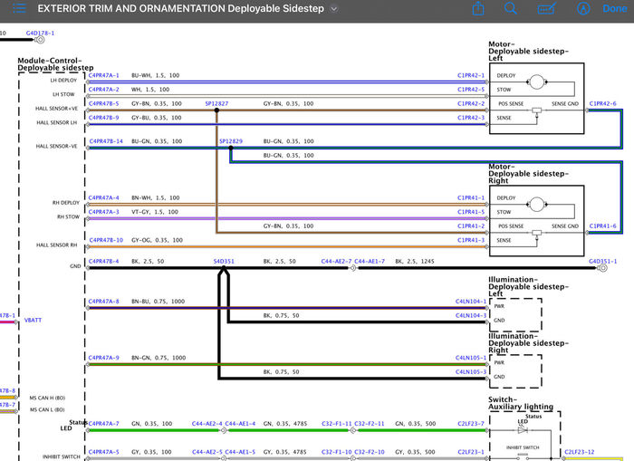Tap ground symbol G4D178-1
This screenshot has height=461, width=634.
point(39,40)
